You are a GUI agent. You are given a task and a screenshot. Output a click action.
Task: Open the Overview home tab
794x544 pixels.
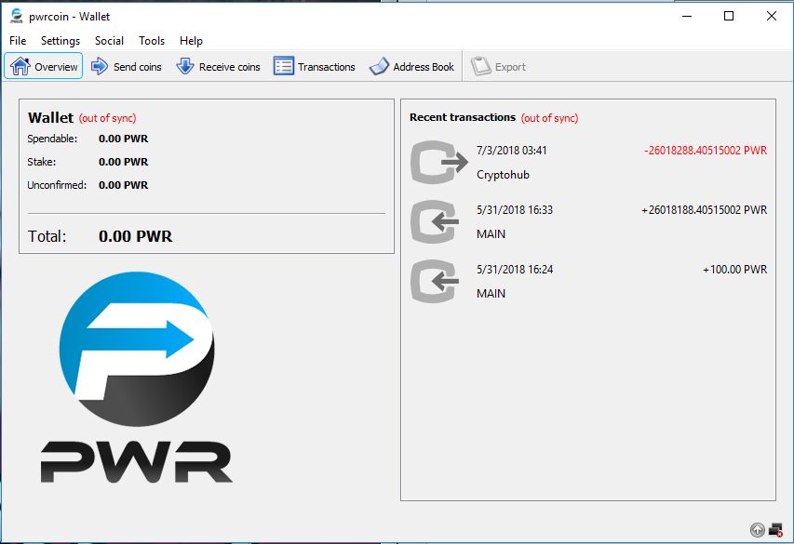coord(44,66)
